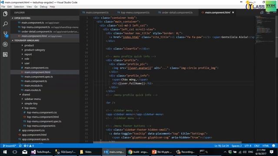Click the Open Changes icon in editor toolbar

[261, 13]
